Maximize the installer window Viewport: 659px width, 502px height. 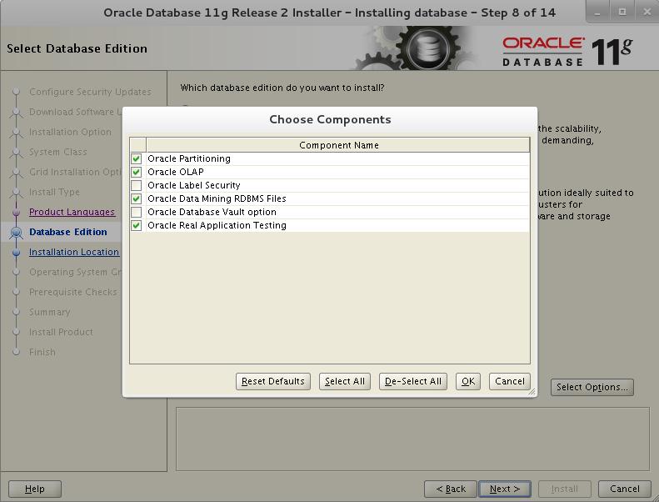622,13
